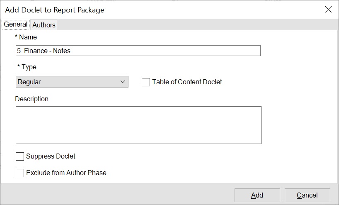Click into the Name text field
The height and width of the screenshot is (205, 339).
[x=138, y=51]
